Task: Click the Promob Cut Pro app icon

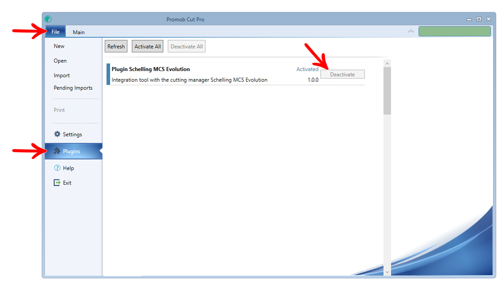Action: (48, 19)
